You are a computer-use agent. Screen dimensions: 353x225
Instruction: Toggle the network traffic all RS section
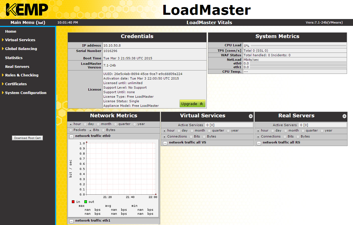[259, 143]
